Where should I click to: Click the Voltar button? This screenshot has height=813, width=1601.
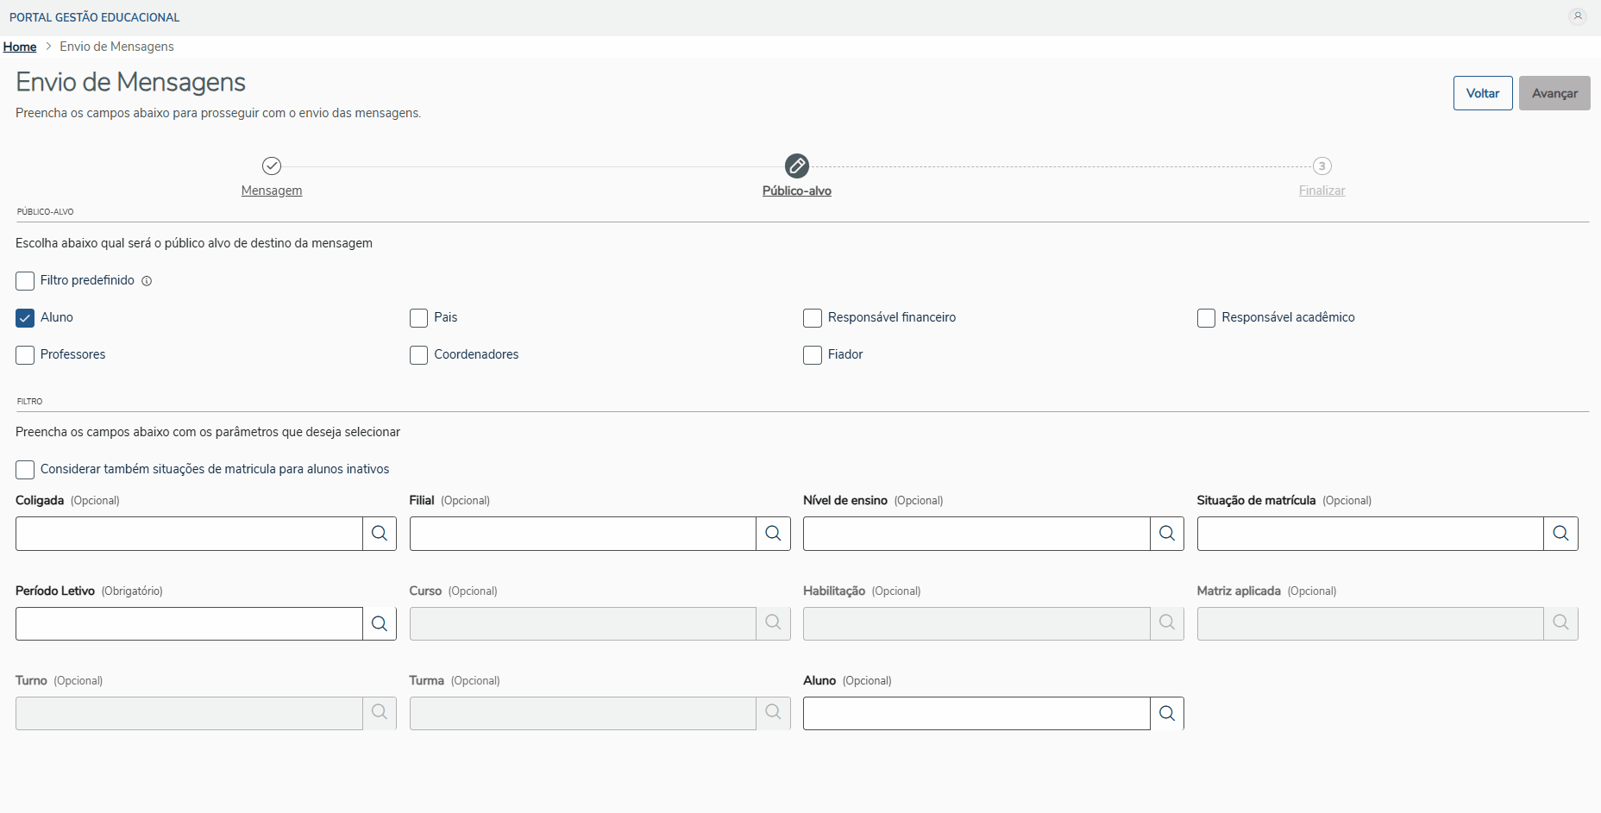pyautogui.click(x=1482, y=93)
